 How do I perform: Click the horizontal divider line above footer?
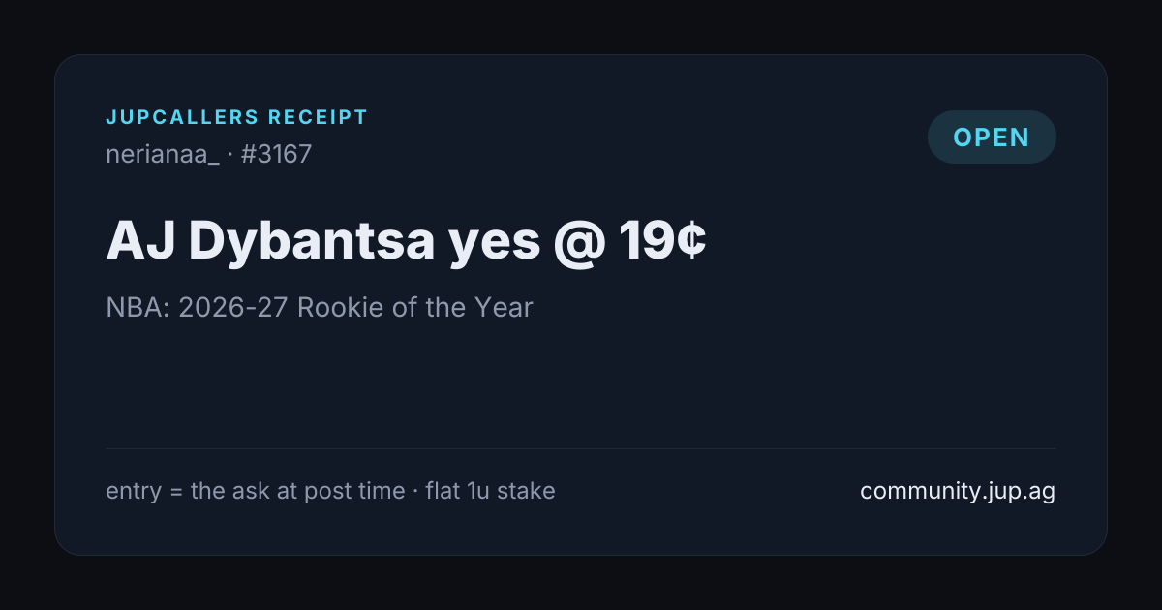pyautogui.click(x=581, y=448)
